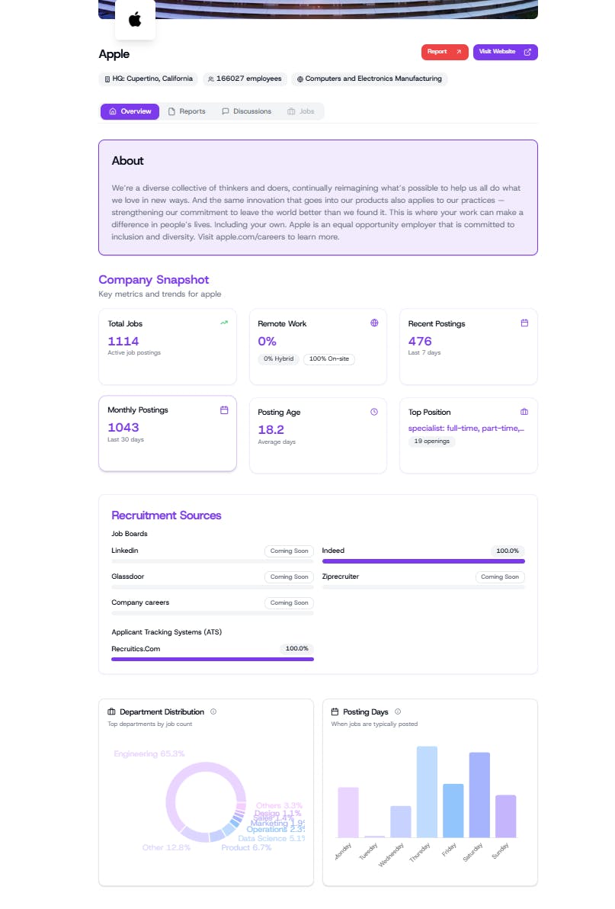Click the calendar icon on Recent Postings
The width and height of the screenshot is (615, 909).
pyautogui.click(x=524, y=323)
